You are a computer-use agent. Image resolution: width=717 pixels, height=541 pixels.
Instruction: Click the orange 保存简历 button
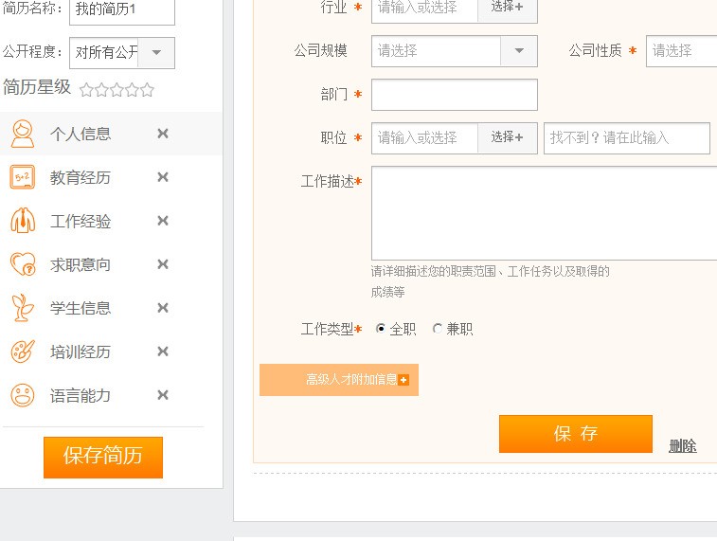tap(103, 457)
